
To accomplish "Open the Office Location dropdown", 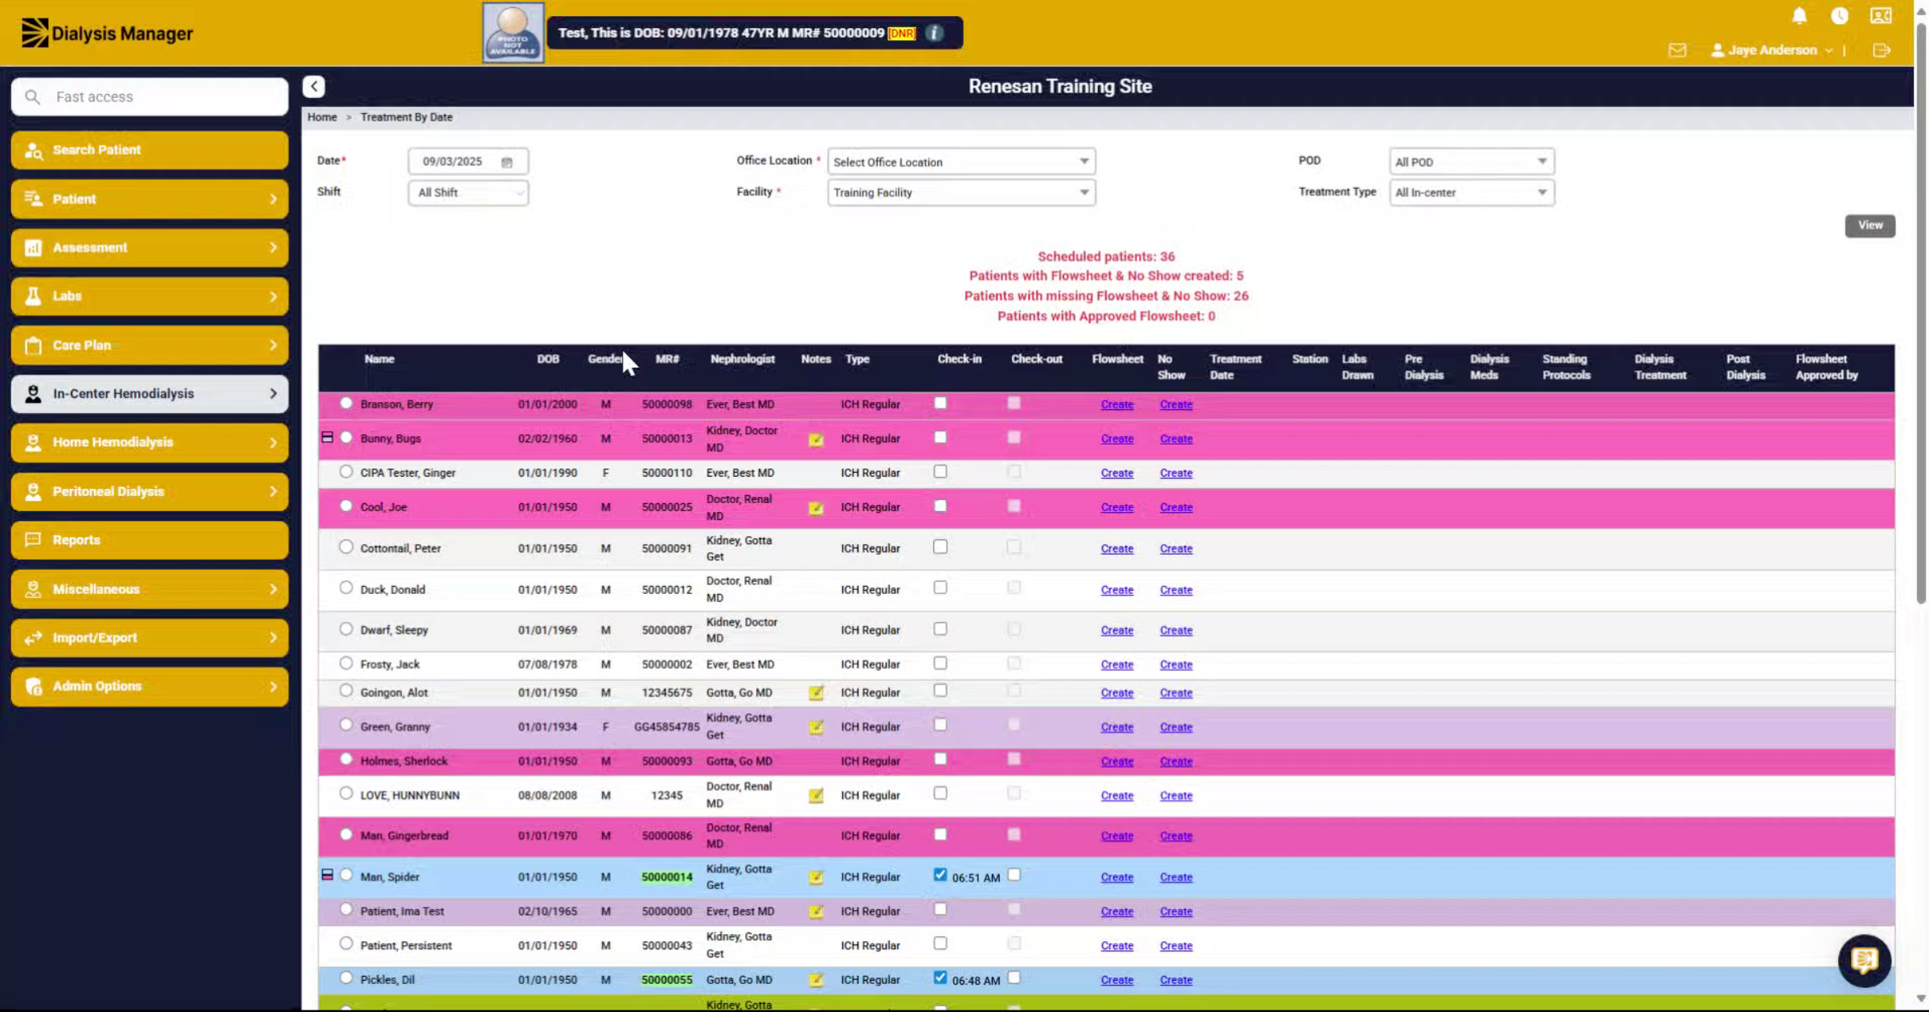I will point(961,162).
